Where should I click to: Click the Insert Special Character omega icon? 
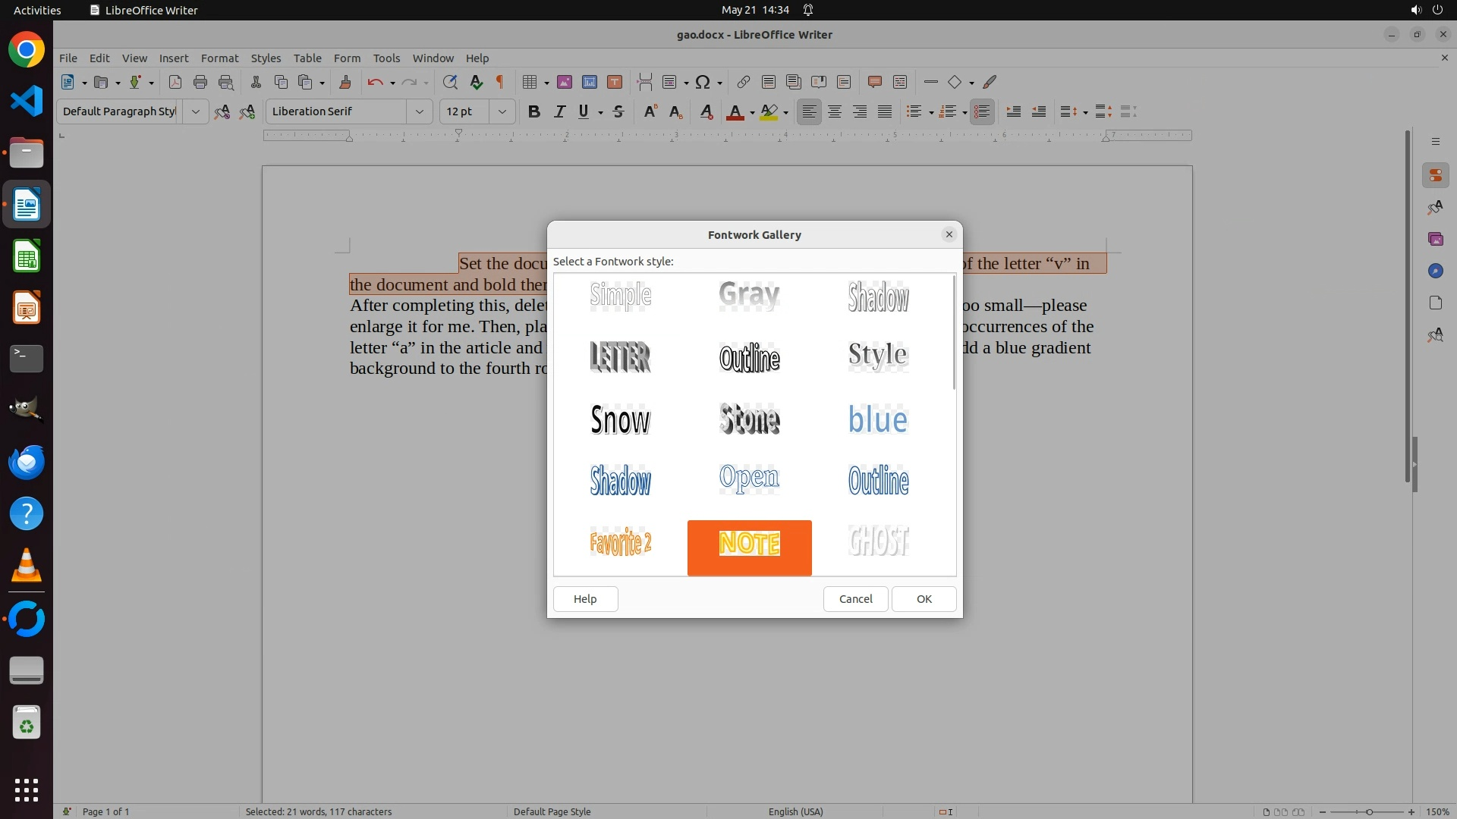[x=703, y=82]
